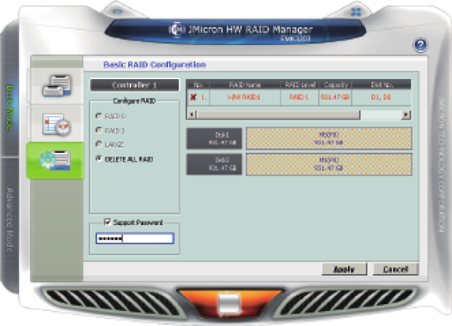Choose the LARGE radio option
Image resolution: width=452 pixels, height=326 pixels.
coord(97,145)
